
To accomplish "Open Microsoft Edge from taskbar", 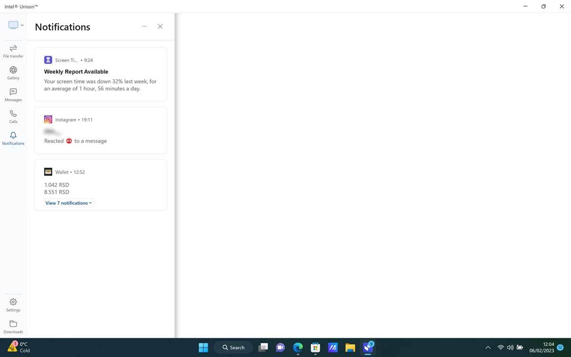I will [298, 347].
